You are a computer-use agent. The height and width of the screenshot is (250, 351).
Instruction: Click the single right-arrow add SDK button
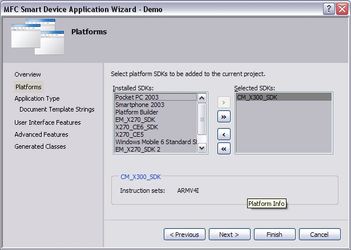224,102
